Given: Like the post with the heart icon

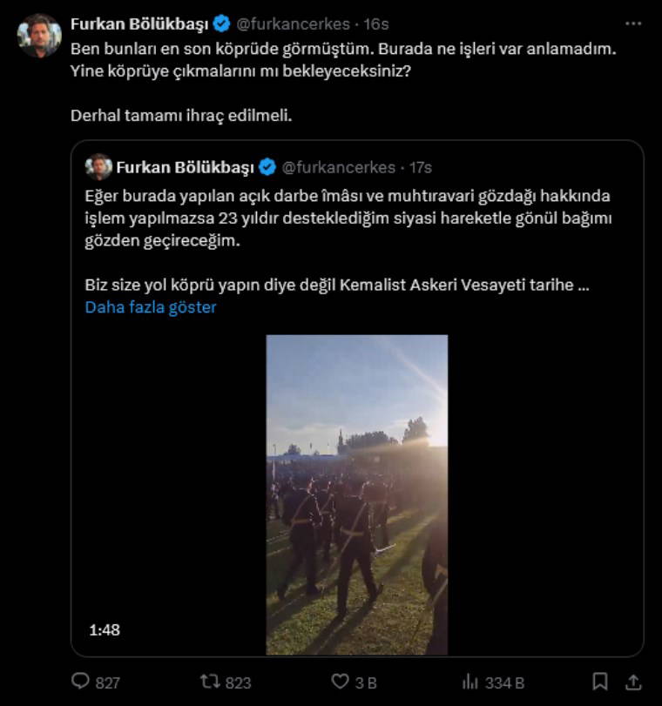Looking at the screenshot, I should [x=341, y=682].
